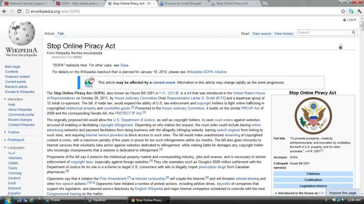Click the Show Desktop quick launch icon
The image size is (364, 204).
[x=19, y=200]
